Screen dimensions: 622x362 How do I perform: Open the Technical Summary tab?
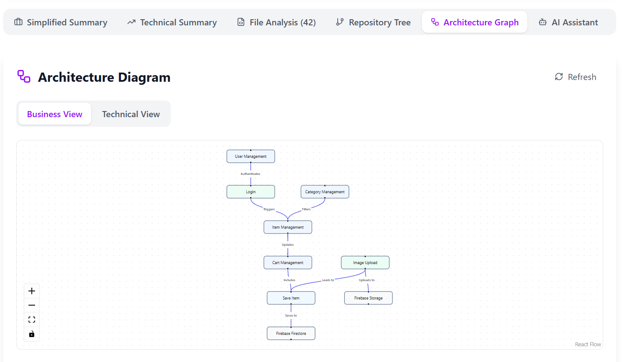[171, 22]
